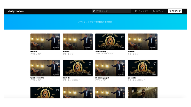Click clock icon on 0pu25-266mb0r0x's video thumbnail
The width and height of the screenshot is (191, 107).
[57, 64]
